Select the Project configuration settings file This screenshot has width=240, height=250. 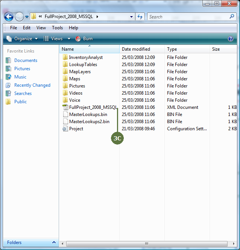click(x=76, y=129)
